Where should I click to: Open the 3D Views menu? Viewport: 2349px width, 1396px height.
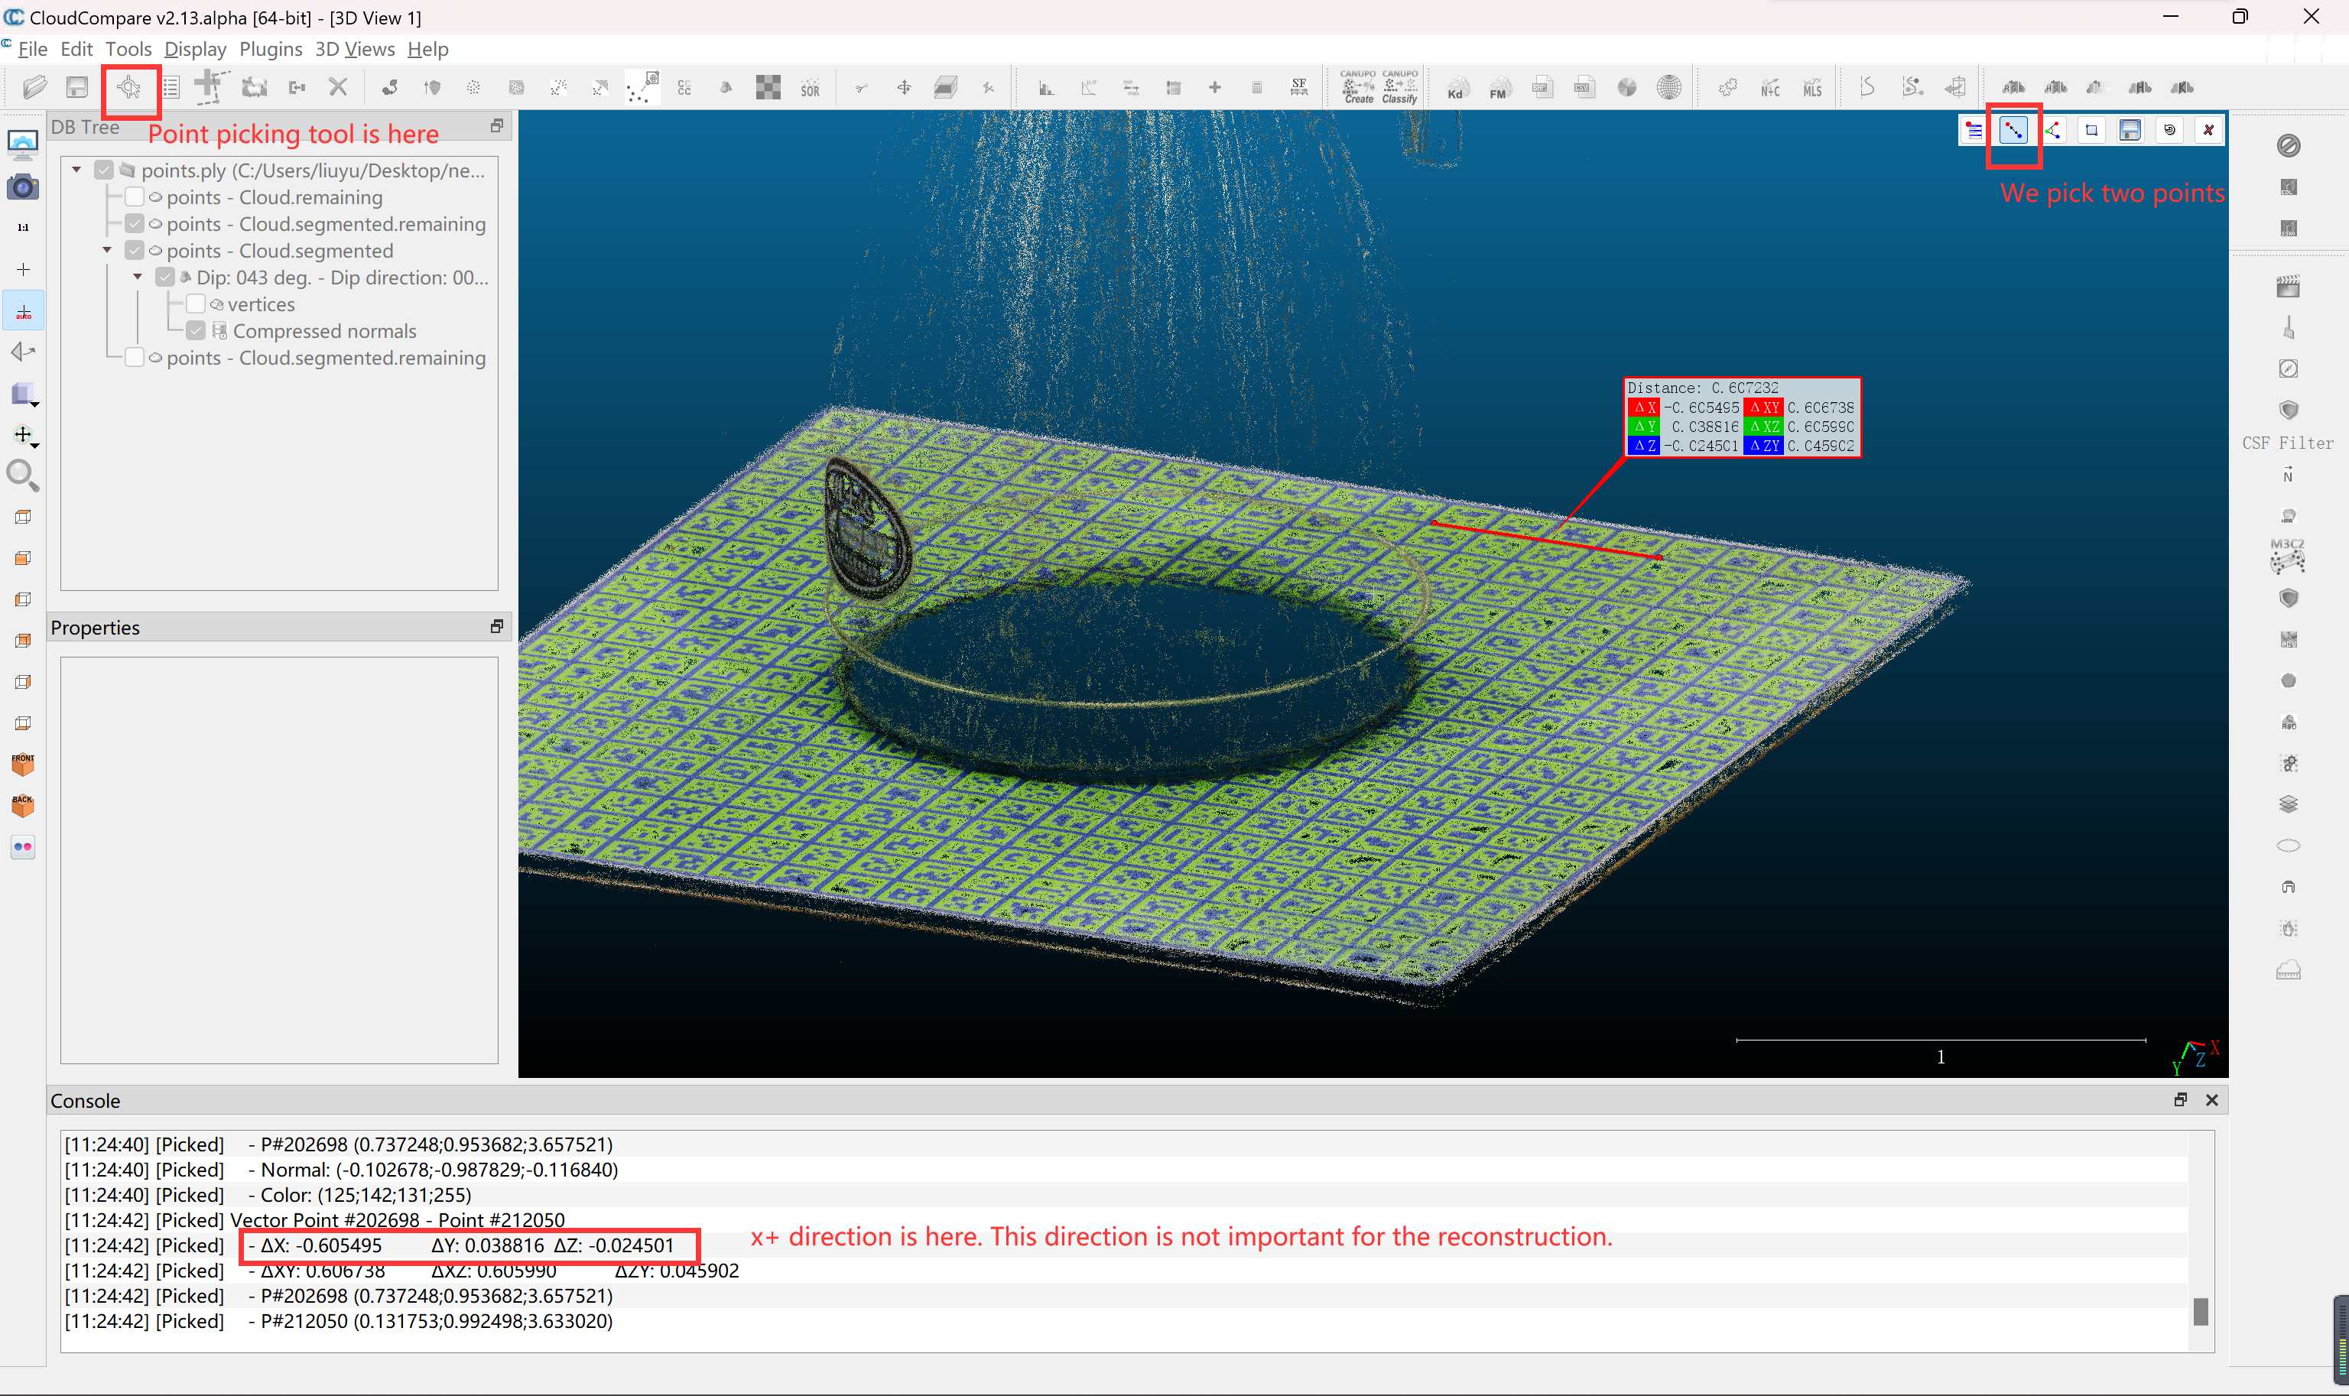(x=355, y=49)
